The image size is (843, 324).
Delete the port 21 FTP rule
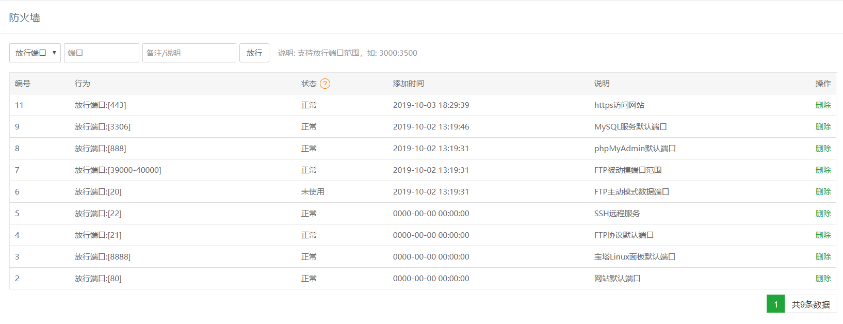coord(823,235)
